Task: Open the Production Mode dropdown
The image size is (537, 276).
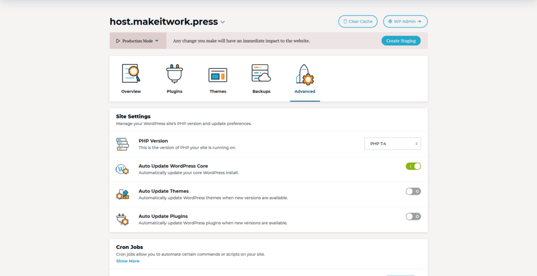Action: click(138, 41)
